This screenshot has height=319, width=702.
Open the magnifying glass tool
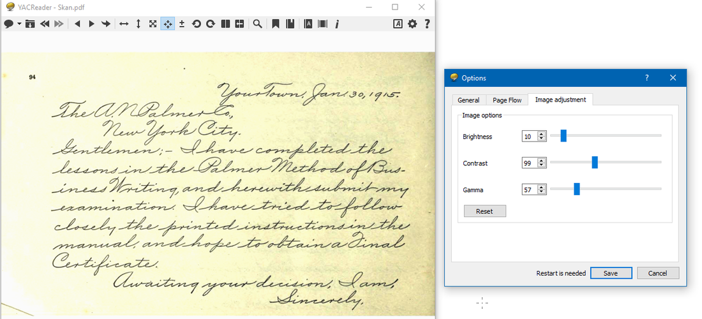point(257,24)
